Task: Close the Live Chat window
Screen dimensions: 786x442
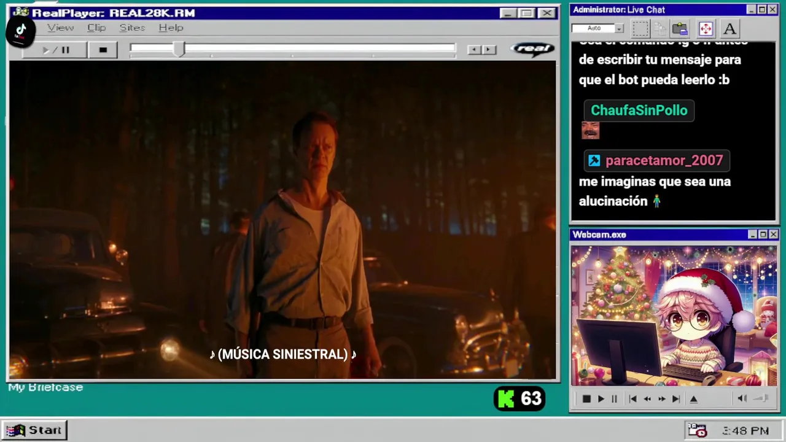Action: [x=772, y=10]
